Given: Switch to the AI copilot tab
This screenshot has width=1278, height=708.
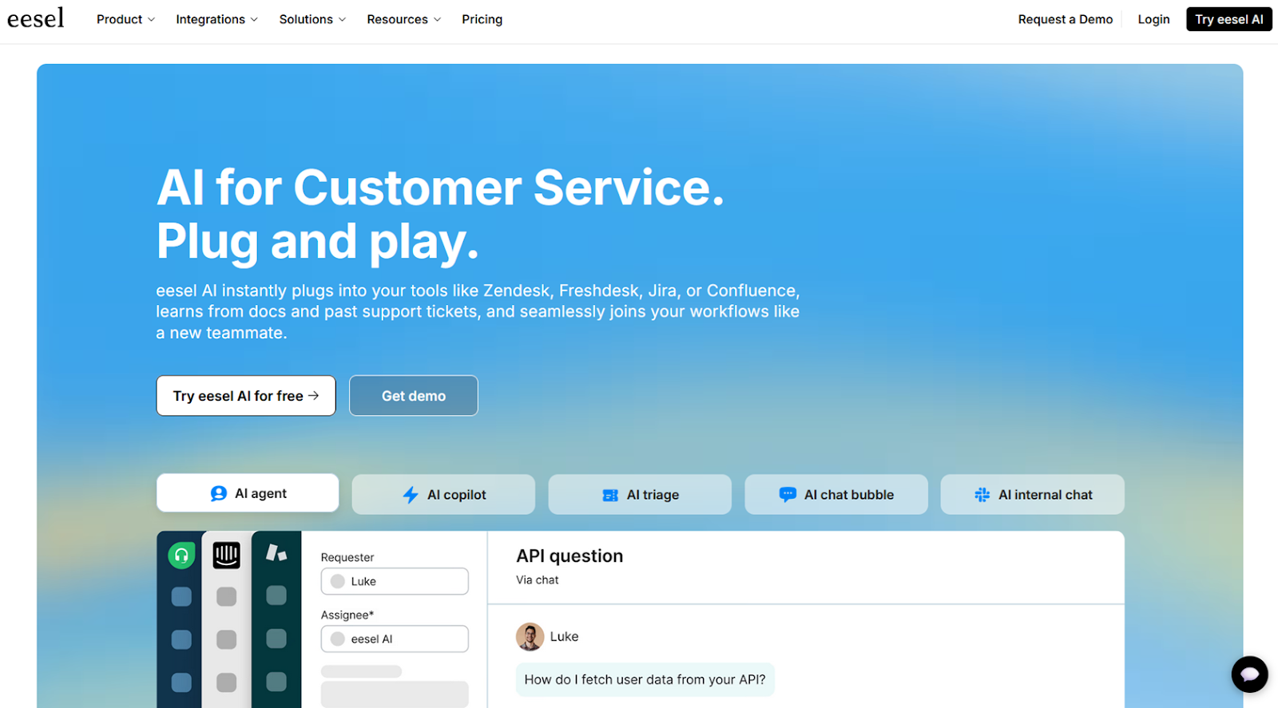Looking at the screenshot, I should 443,495.
